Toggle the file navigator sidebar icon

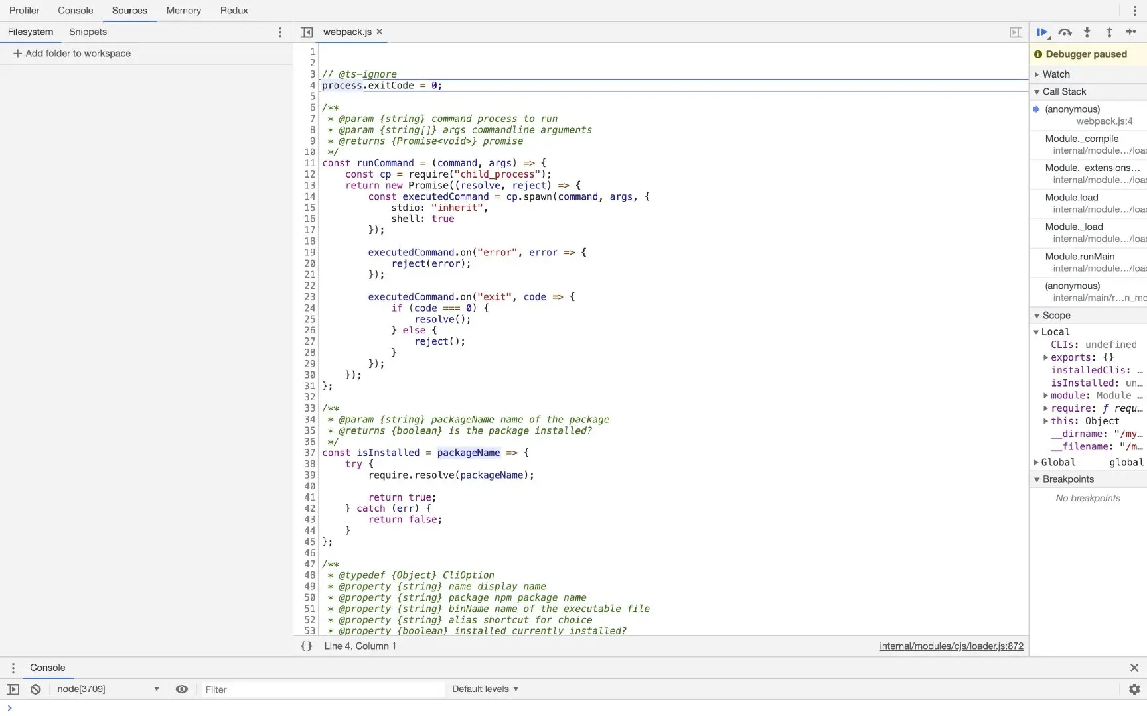(x=306, y=32)
